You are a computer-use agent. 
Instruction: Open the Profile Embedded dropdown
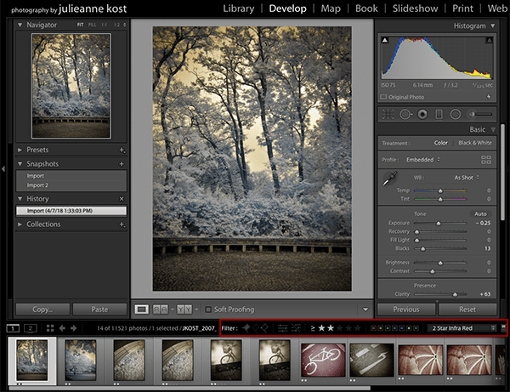click(x=423, y=160)
